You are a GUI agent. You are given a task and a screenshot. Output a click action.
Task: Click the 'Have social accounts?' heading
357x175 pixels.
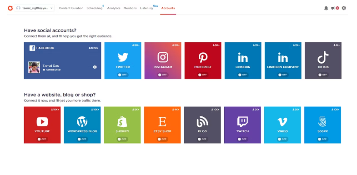point(50,30)
